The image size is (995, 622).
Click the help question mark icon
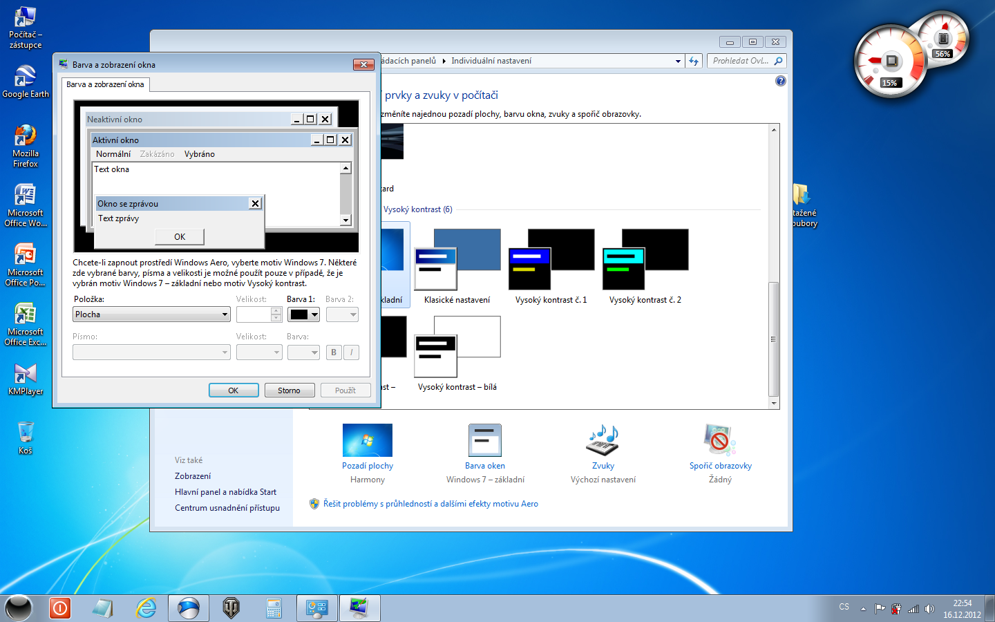pyautogui.click(x=781, y=81)
